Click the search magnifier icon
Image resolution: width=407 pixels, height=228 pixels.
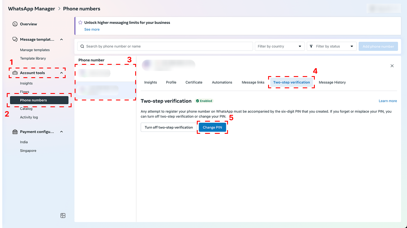point(82,46)
